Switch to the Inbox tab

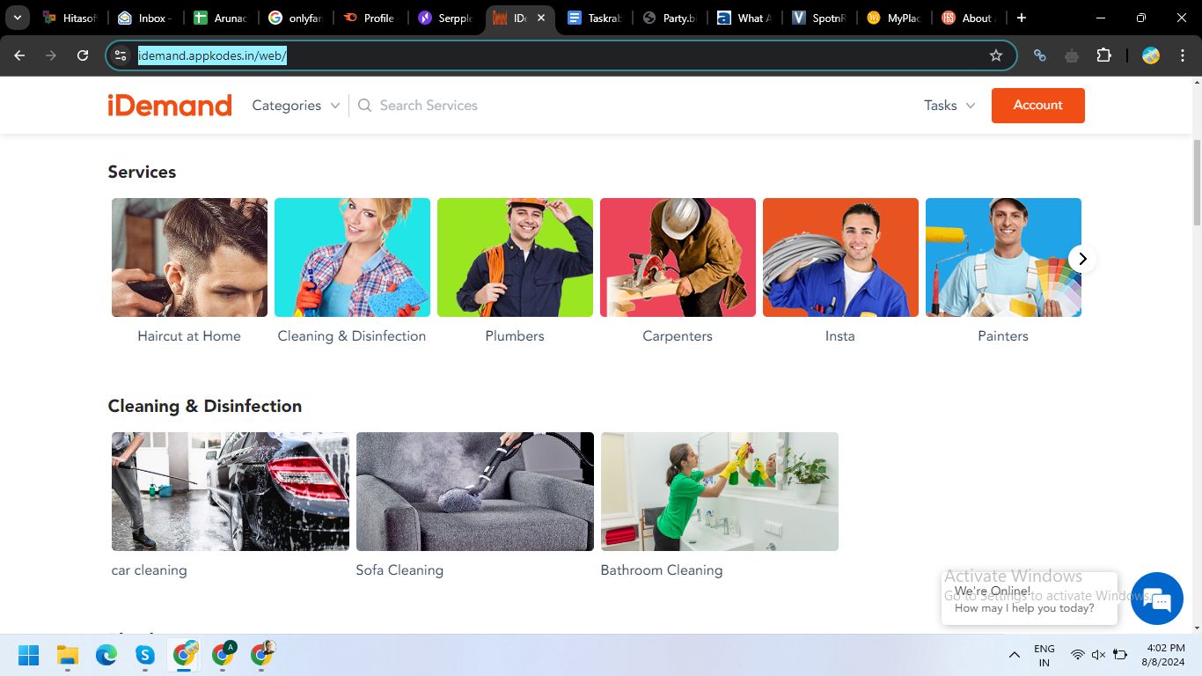click(144, 18)
